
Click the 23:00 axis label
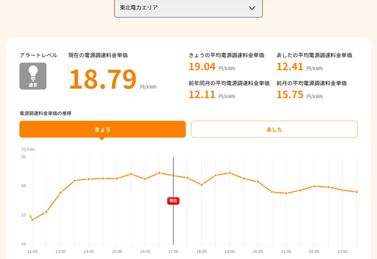coord(342,252)
